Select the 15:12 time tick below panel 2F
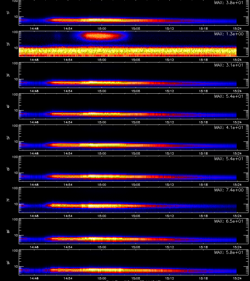The height and width of the screenshot is (281, 250). pos(169,60)
